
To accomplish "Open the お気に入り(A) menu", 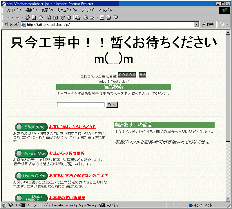I will (x=67, y=10).
